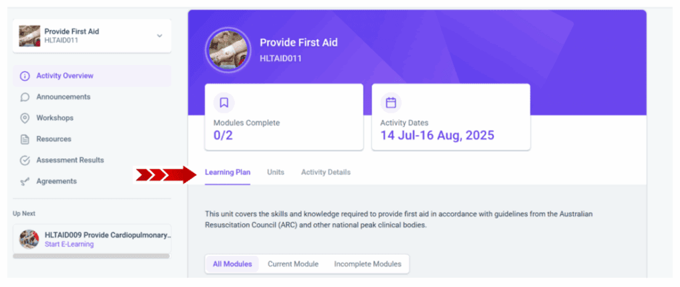This screenshot has width=680, height=287.
Task: Open the HLTAID009 Provide Cardiopulmonary card
Action: tap(92, 239)
